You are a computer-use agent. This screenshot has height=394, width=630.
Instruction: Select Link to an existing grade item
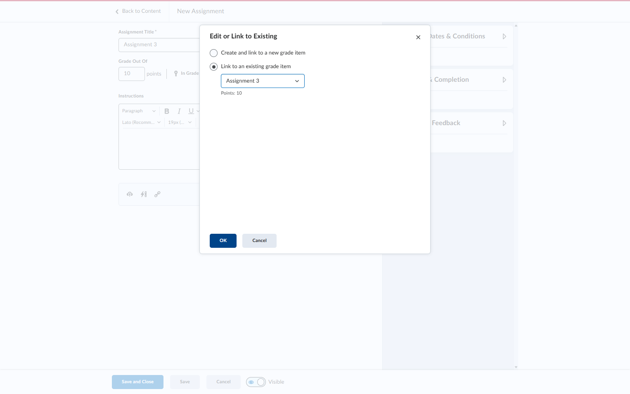(213, 66)
